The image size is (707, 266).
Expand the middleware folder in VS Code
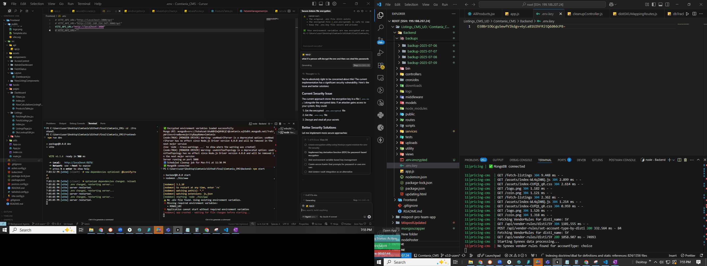[397, 97]
